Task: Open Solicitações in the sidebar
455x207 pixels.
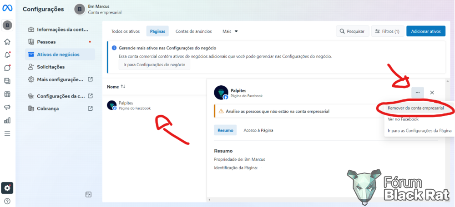Action: [x=60, y=67]
